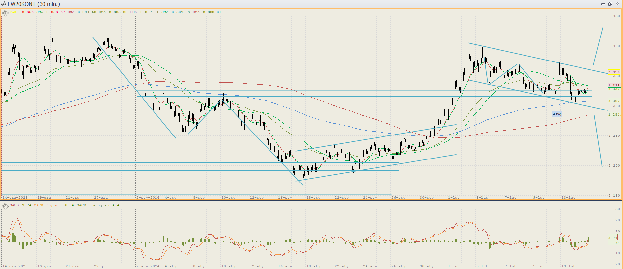623x269 pixels.
Task: Select the SMA 2 284.63 legend entry
Action: 82,12
